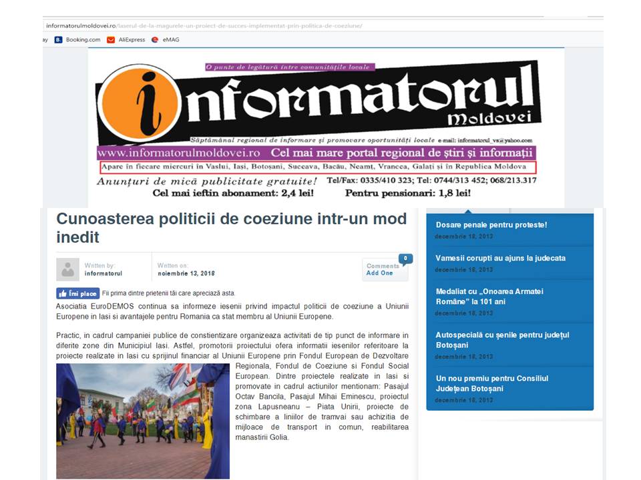Click text Pentru pensionari: 1,8 lei!
The width and height of the screenshot is (641, 480).
(x=407, y=193)
